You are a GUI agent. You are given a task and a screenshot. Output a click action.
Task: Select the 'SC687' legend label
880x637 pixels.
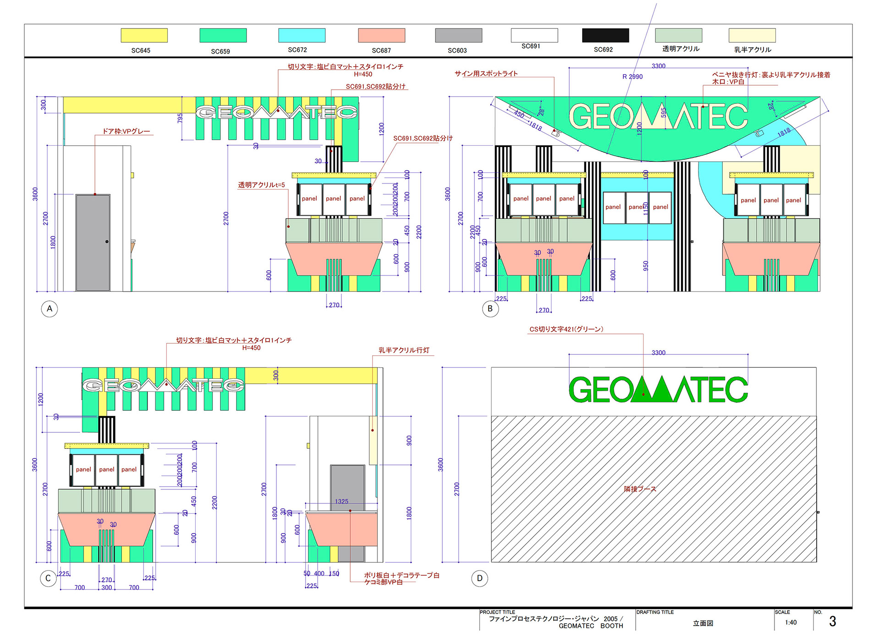click(x=381, y=50)
